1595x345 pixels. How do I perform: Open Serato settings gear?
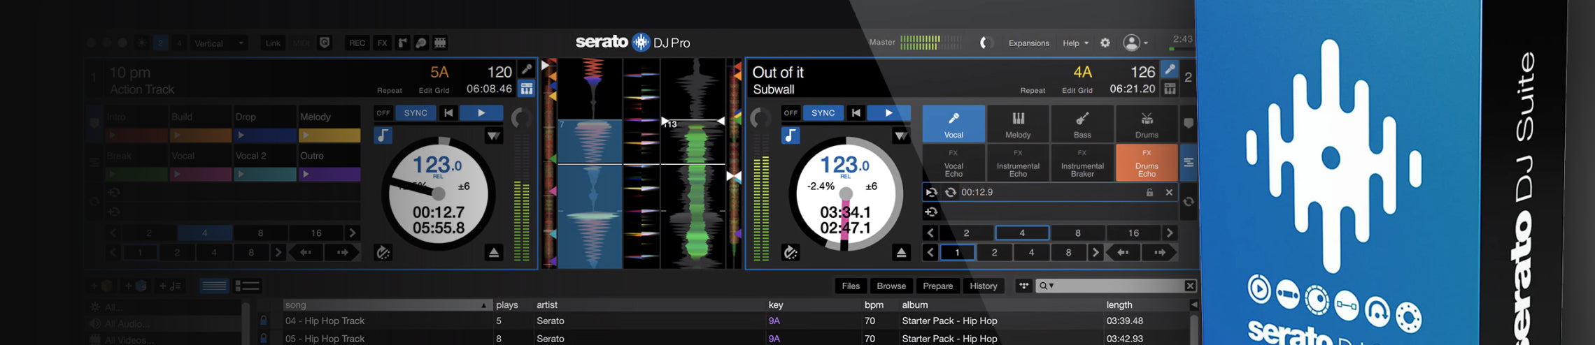(x=1105, y=43)
